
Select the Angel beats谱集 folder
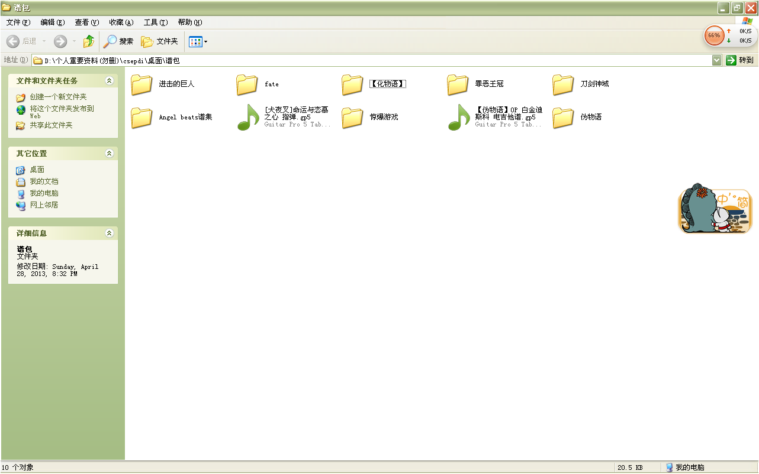click(142, 117)
